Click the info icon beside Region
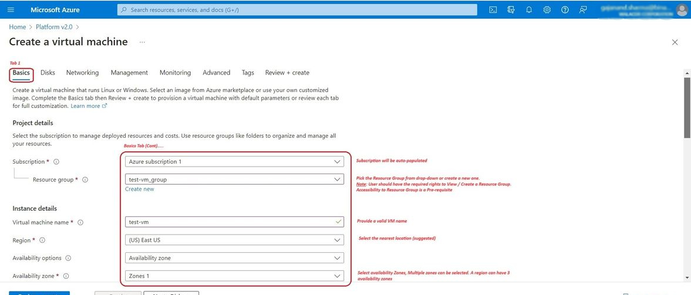 (42, 240)
